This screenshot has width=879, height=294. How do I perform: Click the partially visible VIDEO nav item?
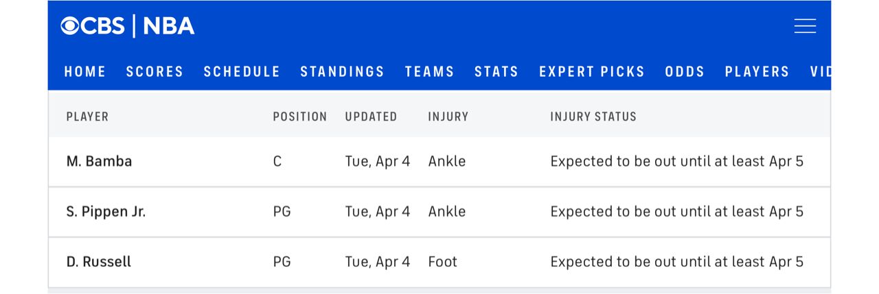(x=821, y=72)
